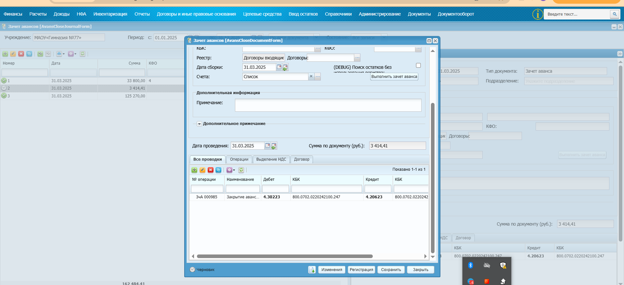Edit selected record in journal toolbar

13,54
